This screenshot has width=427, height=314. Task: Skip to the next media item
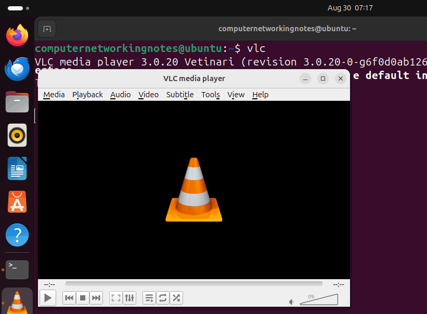click(96, 298)
